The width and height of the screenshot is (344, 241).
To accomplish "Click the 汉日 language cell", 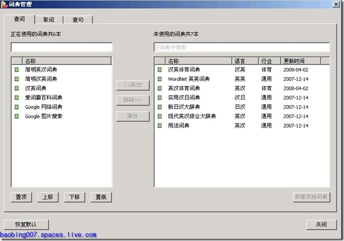I will (x=240, y=98).
